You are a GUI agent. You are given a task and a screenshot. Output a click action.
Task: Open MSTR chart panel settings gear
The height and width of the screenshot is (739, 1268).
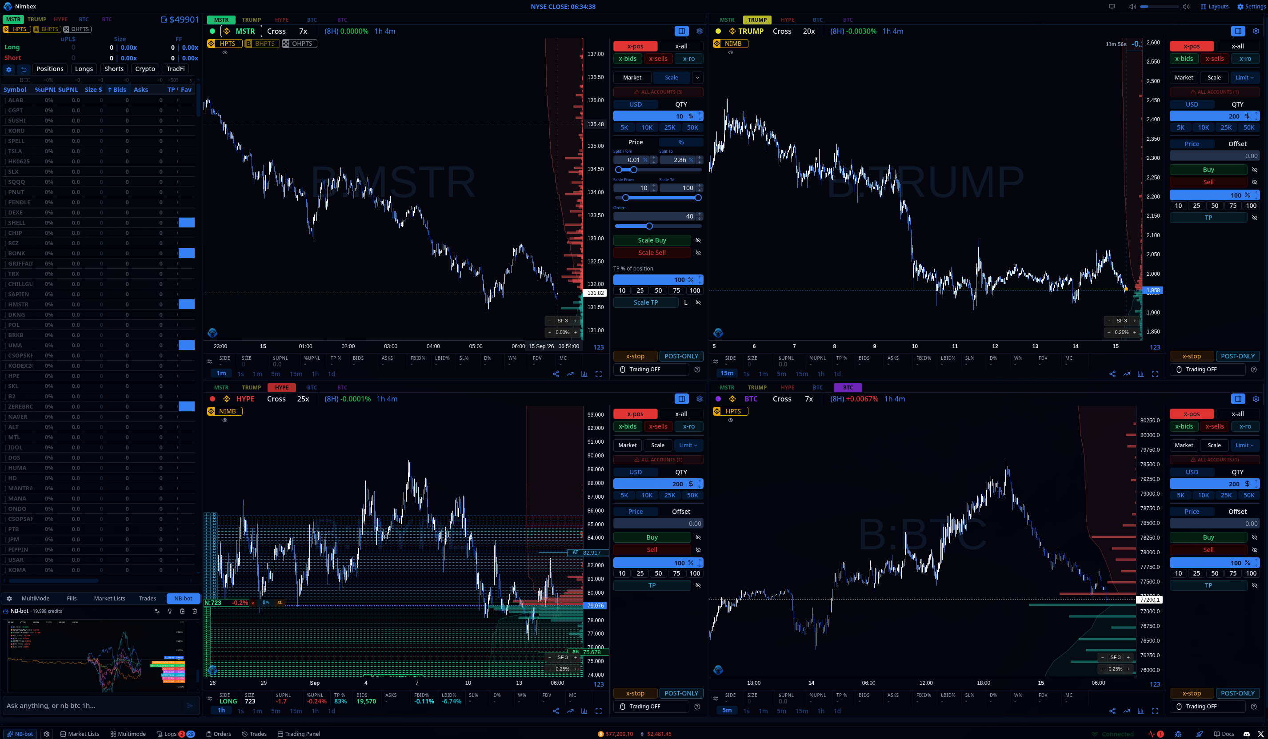700,31
